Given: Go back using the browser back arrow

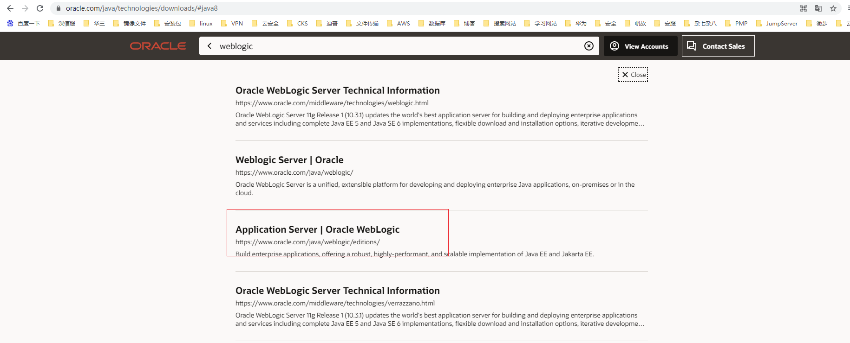Looking at the screenshot, I should pos(10,8).
